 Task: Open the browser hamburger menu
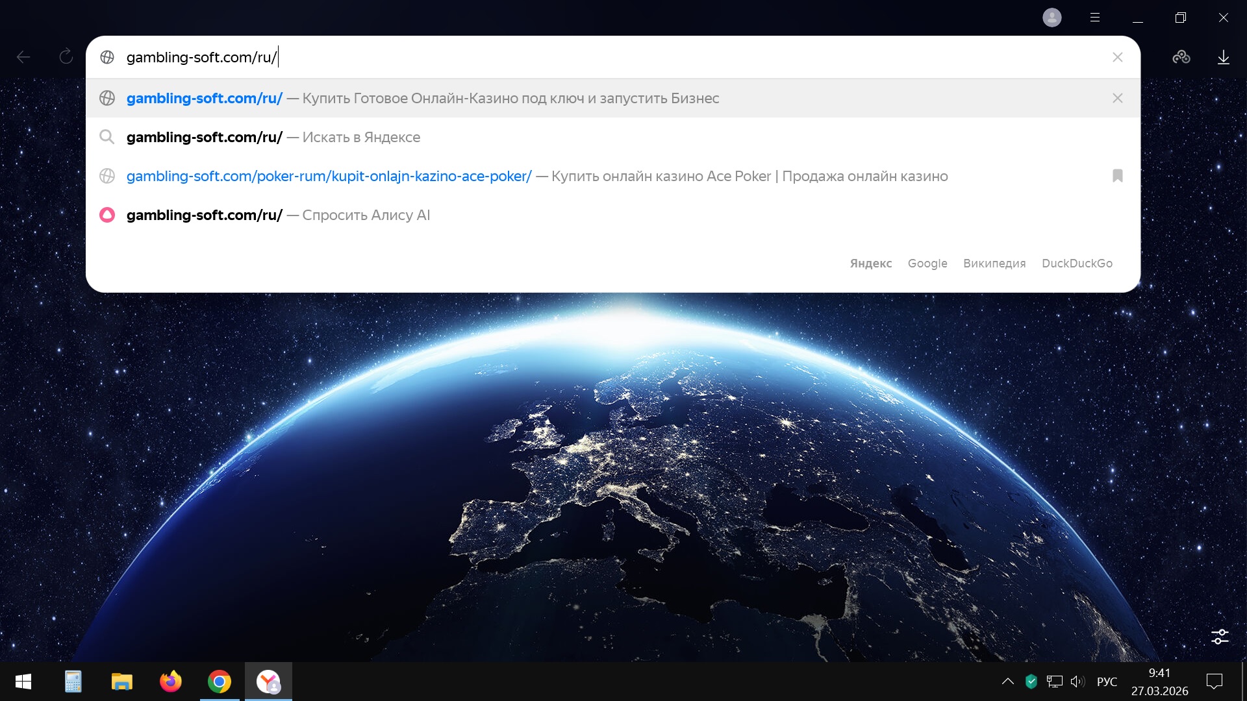[1095, 18]
